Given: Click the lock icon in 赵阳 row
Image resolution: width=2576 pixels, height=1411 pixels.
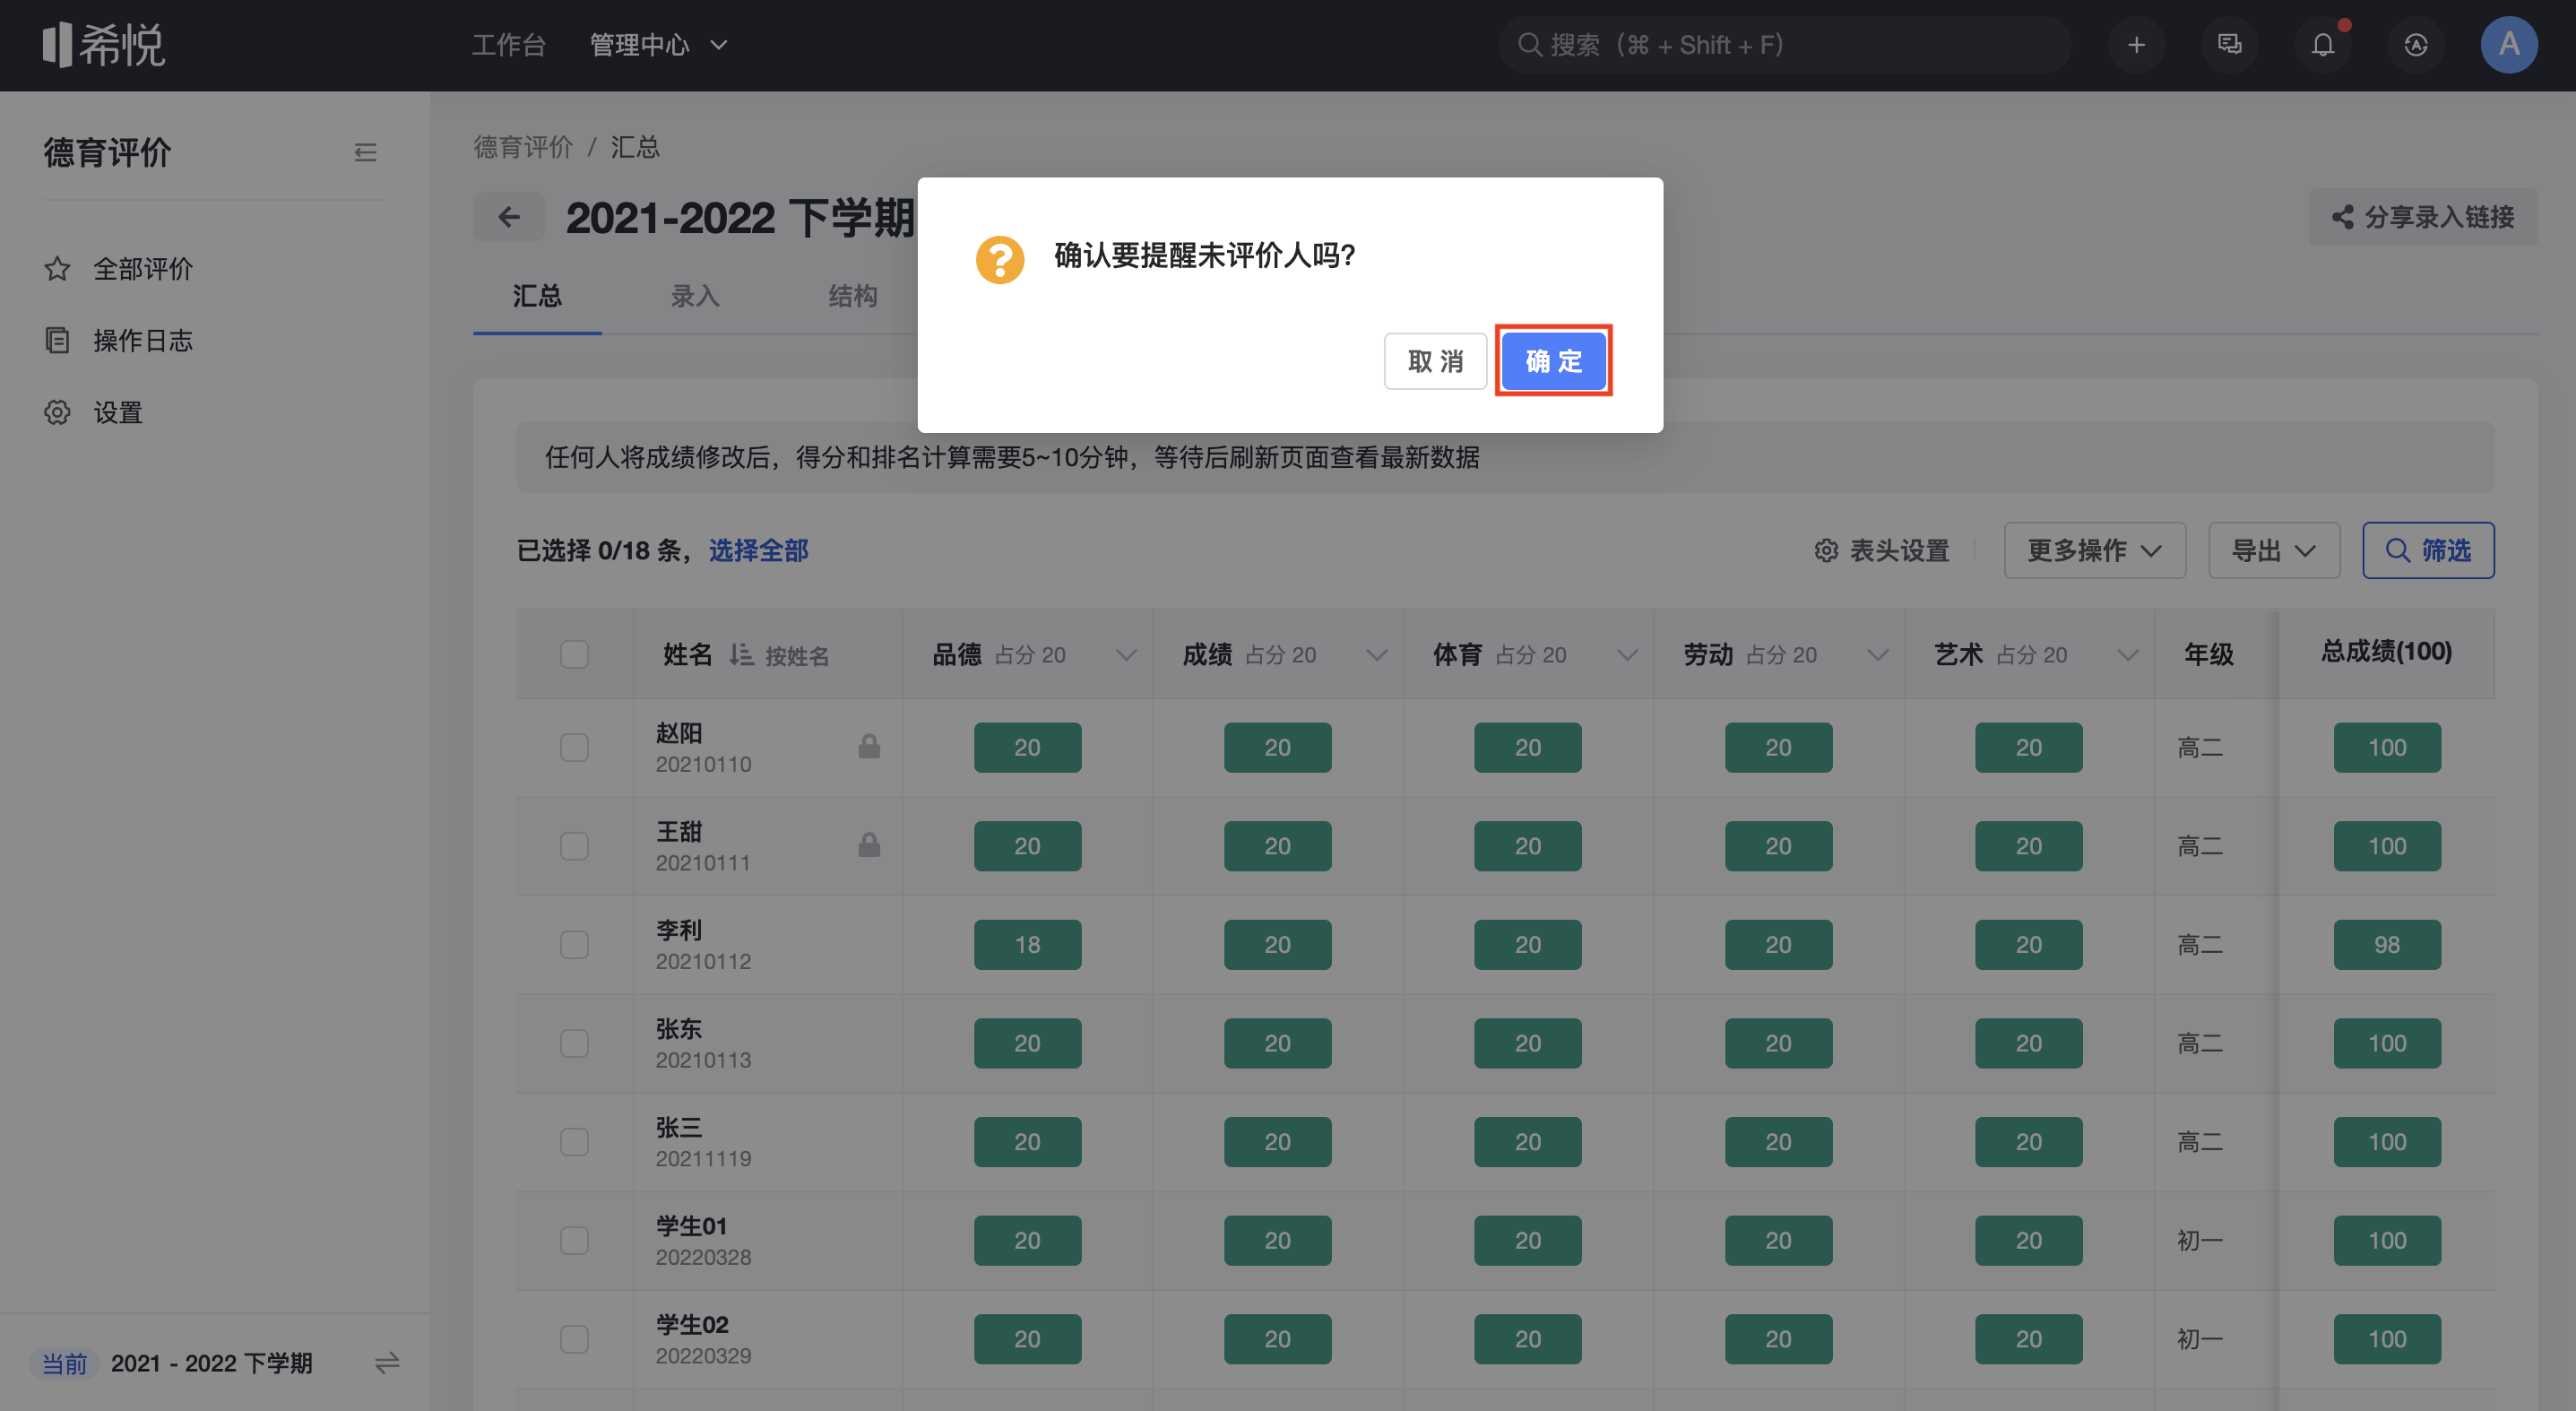Looking at the screenshot, I should [869, 747].
